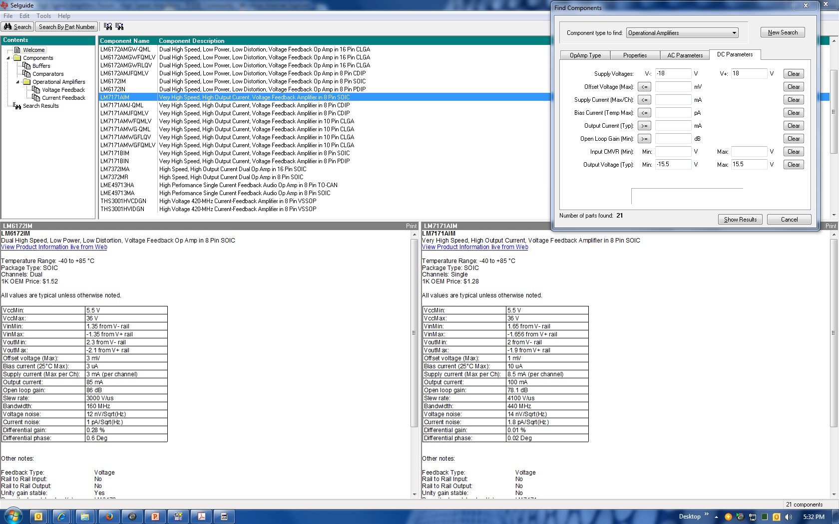Select the Current Feedback documents icon
The height and width of the screenshot is (524, 839).
(x=36, y=98)
